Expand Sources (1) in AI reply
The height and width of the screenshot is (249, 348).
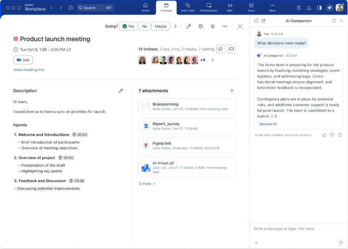click(268, 124)
